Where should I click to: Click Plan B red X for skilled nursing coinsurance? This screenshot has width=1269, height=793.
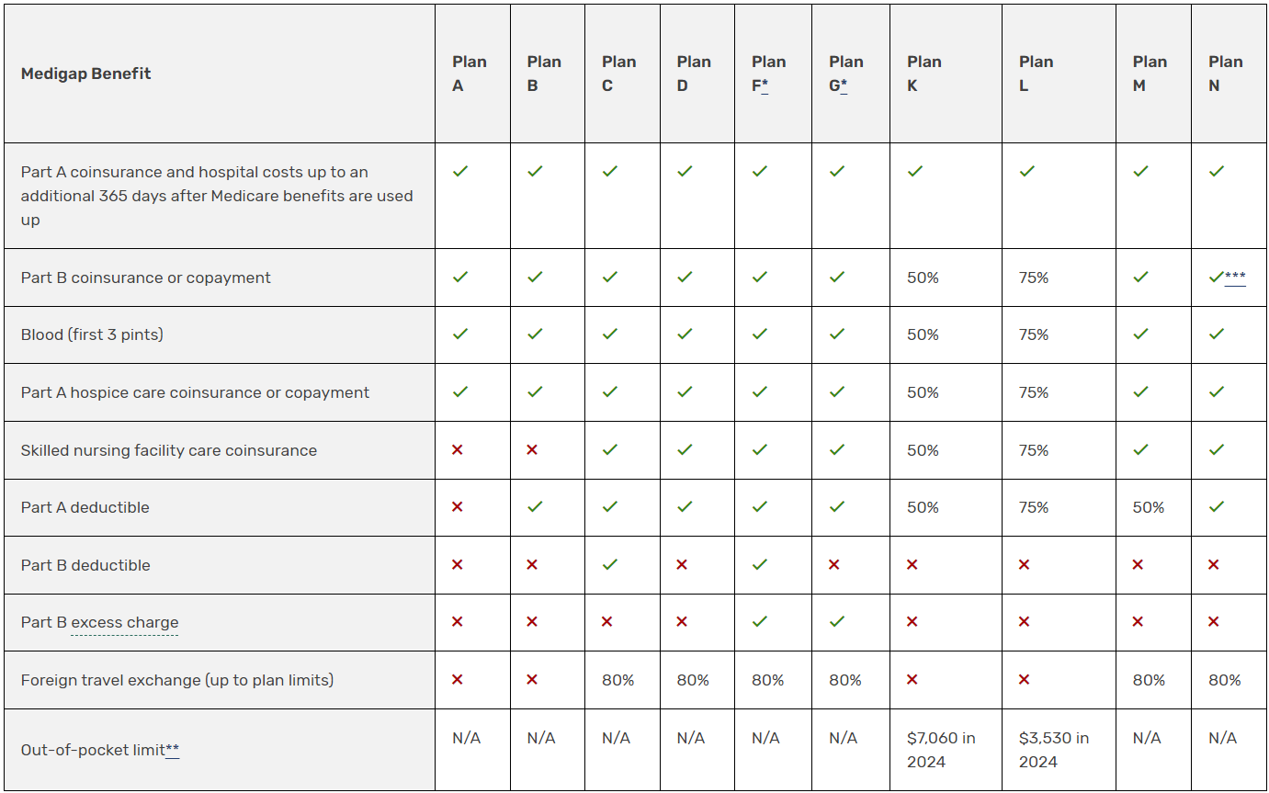pos(532,449)
